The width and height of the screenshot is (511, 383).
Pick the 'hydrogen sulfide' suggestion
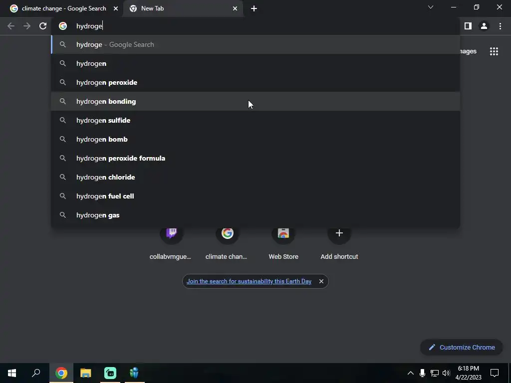[255, 120]
